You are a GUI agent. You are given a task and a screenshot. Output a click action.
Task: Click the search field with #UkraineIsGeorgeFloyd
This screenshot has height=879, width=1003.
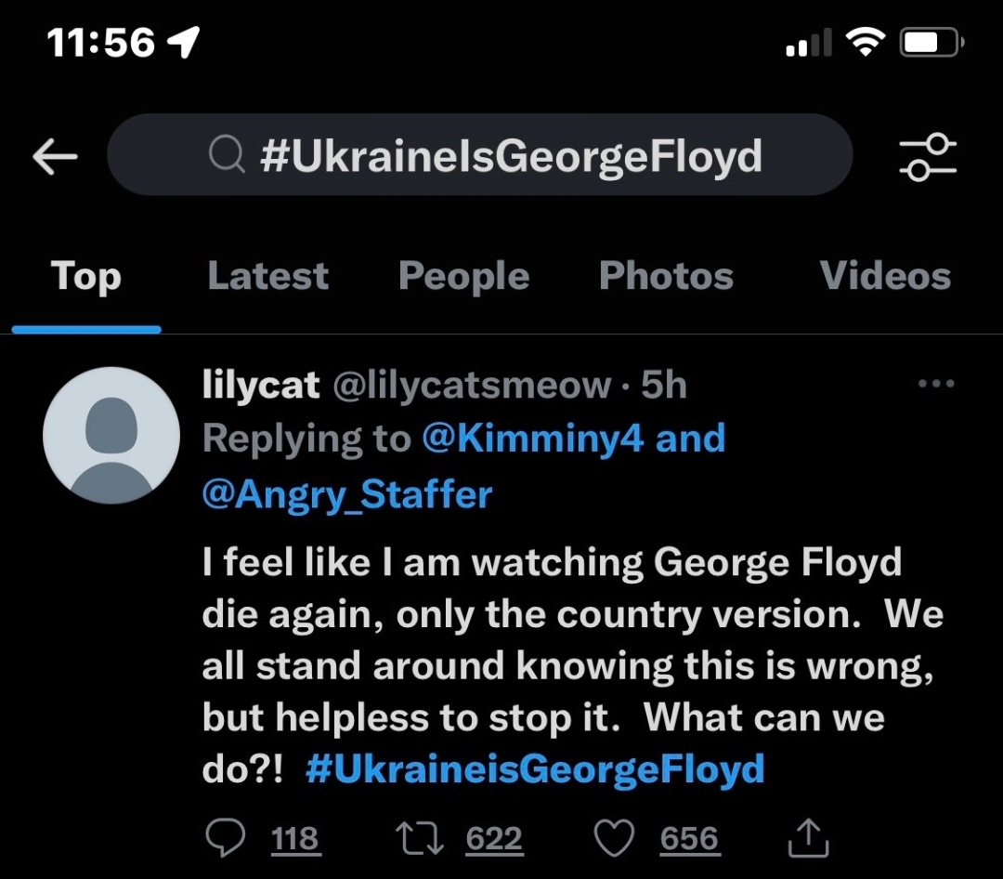pos(511,156)
